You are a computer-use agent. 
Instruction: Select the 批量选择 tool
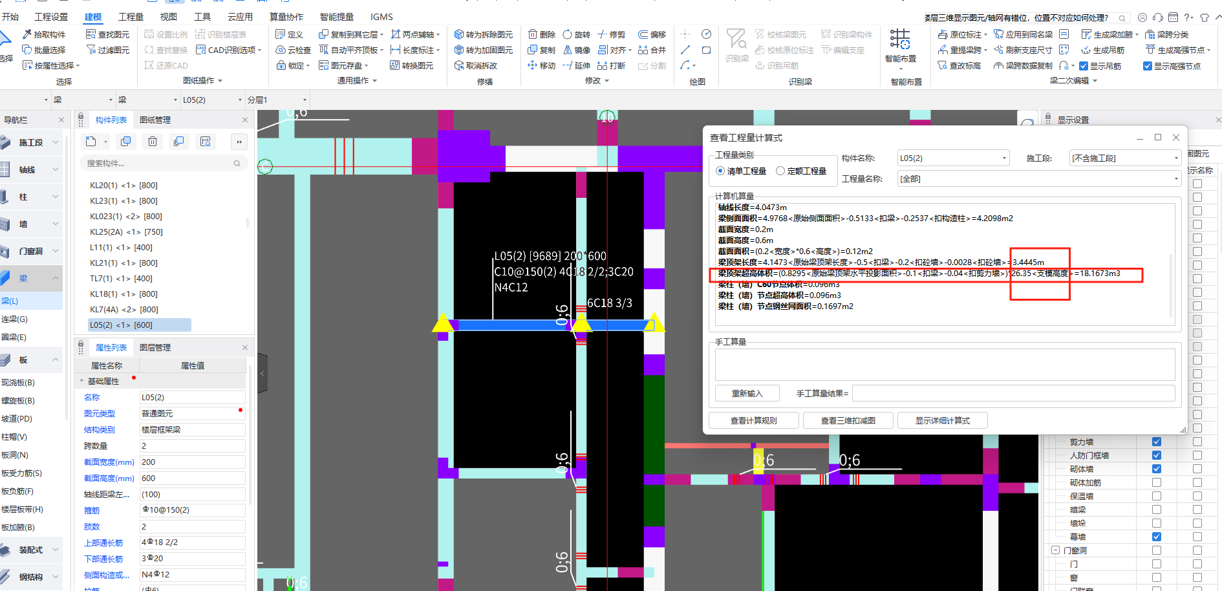point(43,50)
